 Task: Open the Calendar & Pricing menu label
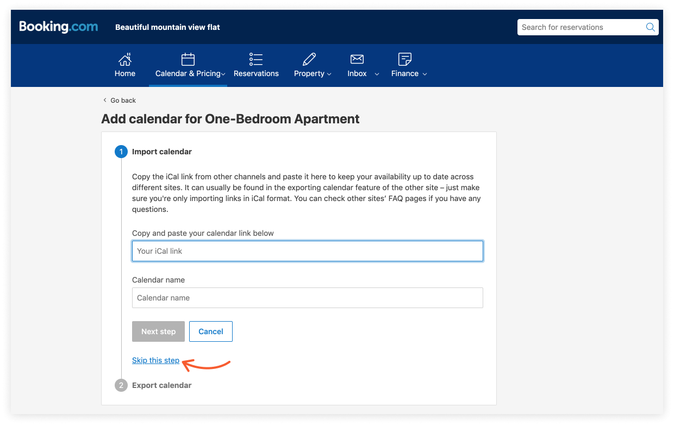(188, 73)
